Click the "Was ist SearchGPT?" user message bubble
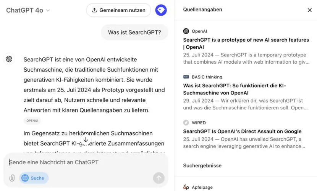Screen dimensions: 317x191 point(134,32)
